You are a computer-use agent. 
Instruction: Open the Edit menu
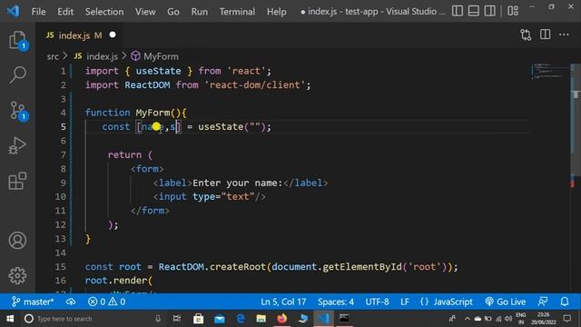click(x=65, y=12)
